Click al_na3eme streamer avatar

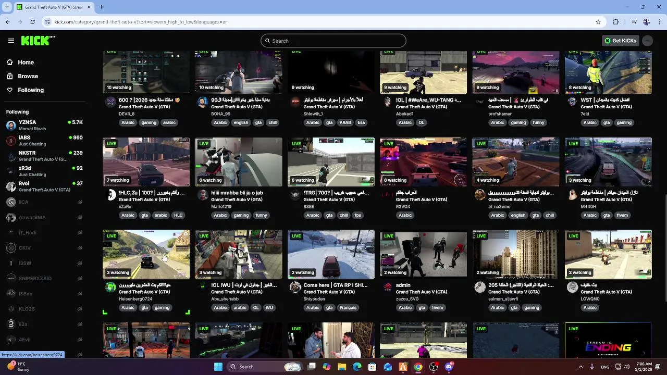480,195
